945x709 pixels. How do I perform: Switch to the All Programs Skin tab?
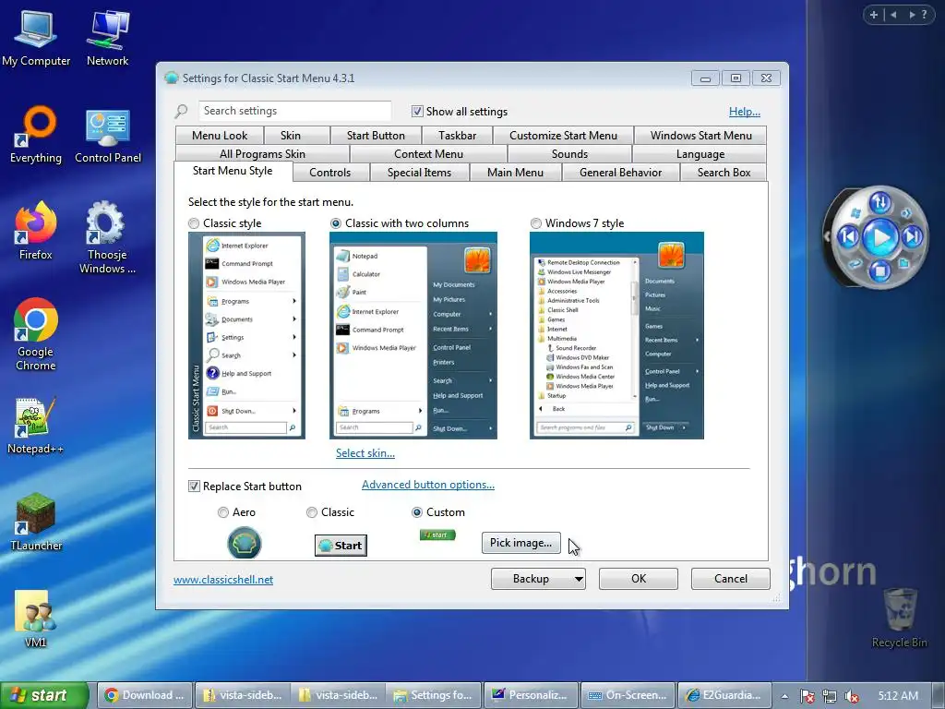[262, 154]
